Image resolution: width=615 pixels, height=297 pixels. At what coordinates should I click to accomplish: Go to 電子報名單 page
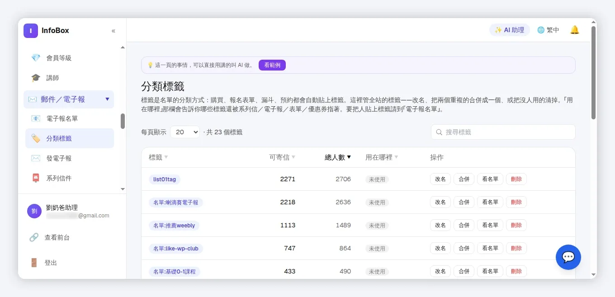tap(70, 118)
